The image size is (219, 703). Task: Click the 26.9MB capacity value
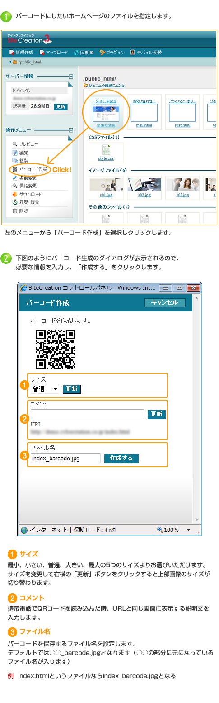click(40, 106)
